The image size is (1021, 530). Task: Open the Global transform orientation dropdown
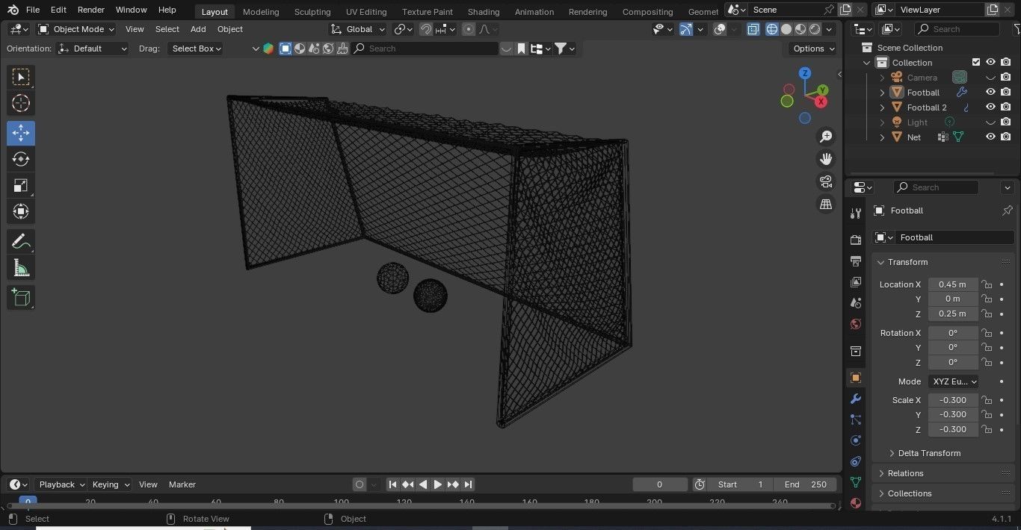pos(358,29)
